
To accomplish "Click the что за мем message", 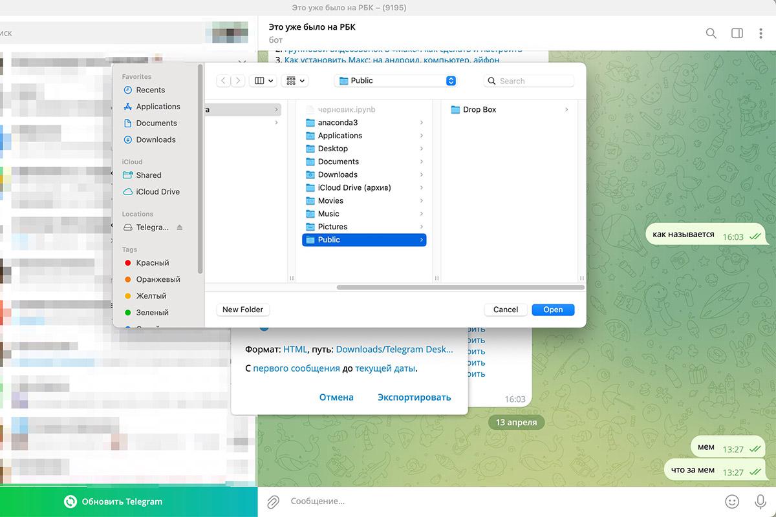I will coord(715,470).
